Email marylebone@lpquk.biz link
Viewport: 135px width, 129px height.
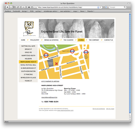click(49, 97)
